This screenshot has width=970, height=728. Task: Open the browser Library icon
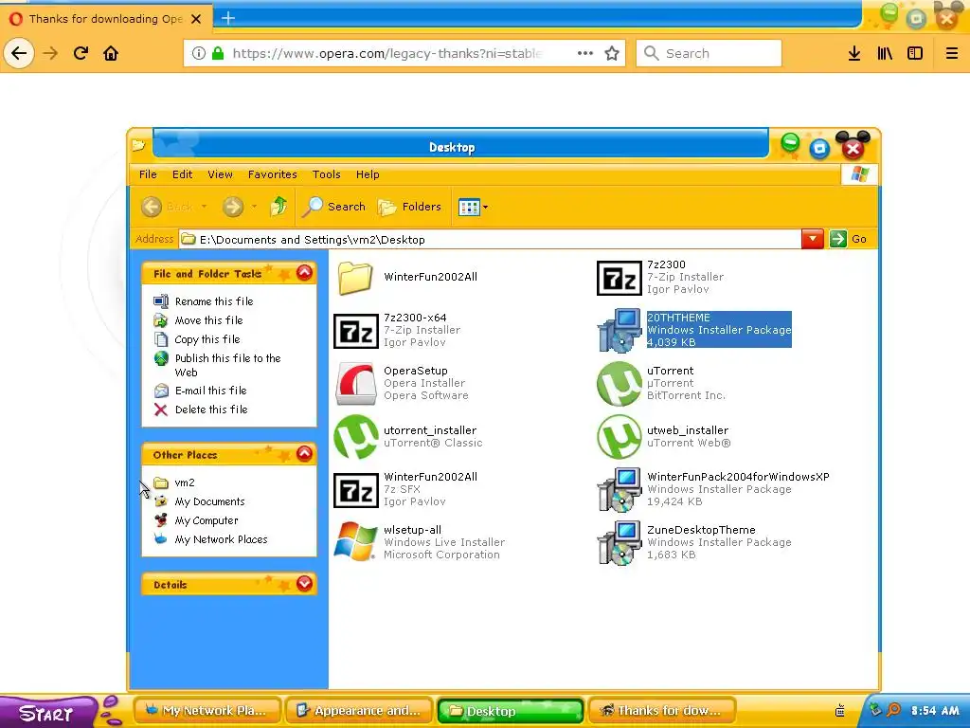point(885,53)
